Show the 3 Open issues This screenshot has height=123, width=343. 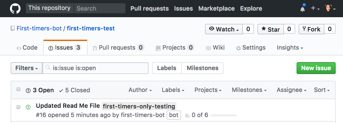coord(40,90)
